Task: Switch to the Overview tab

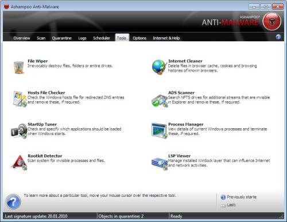Action: point(22,38)
